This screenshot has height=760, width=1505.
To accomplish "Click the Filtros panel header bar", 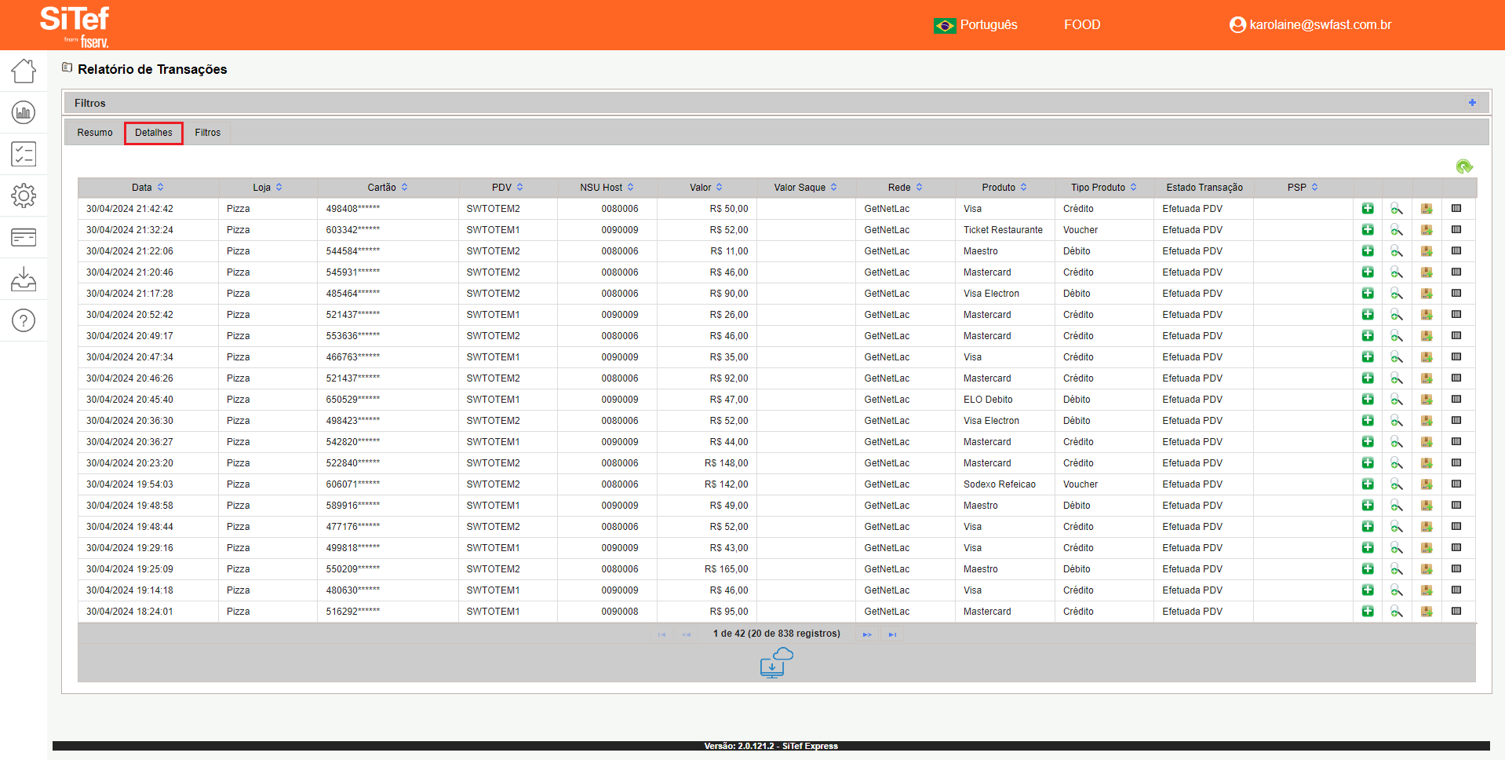I will point(776,103).
